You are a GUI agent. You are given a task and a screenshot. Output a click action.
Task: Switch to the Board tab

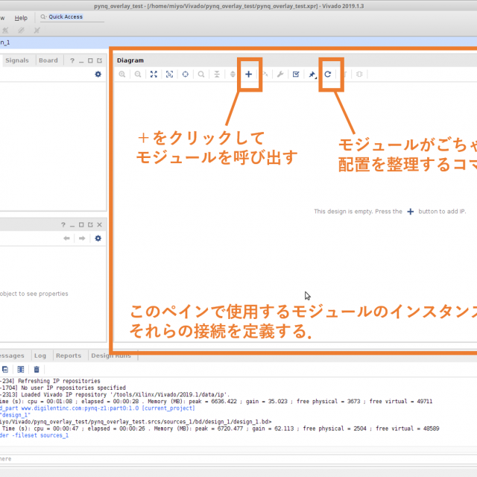[x=48, y=60]
